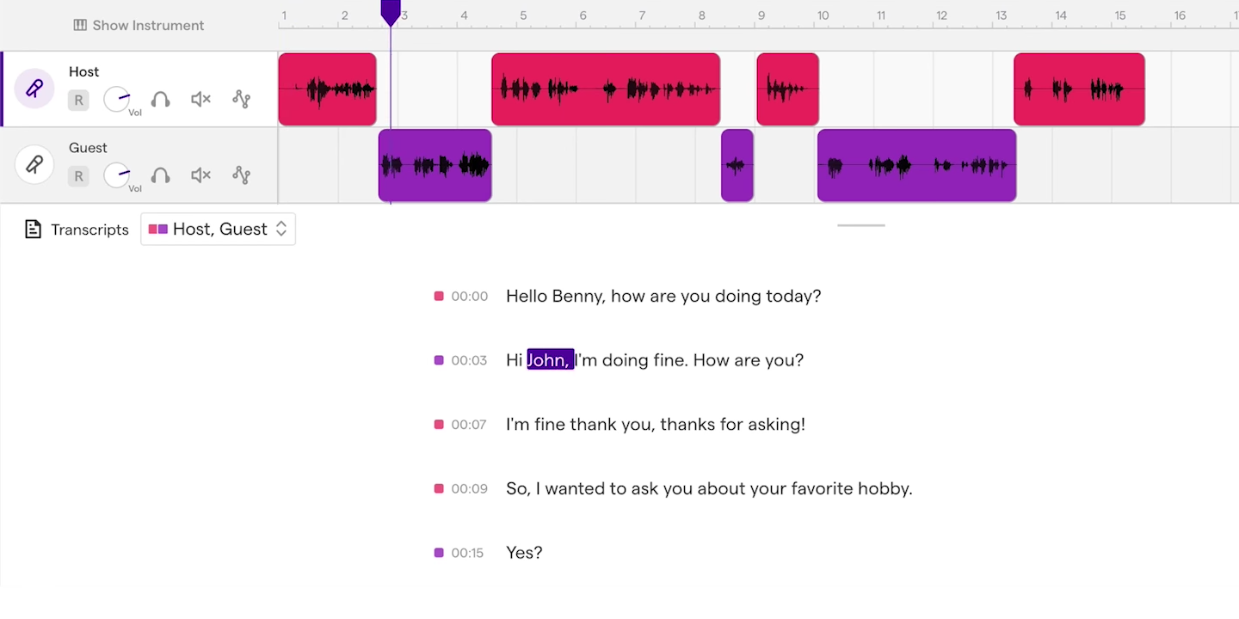Screen dimensions: 1239x619
Task: Open automation curve for Host track
Action: coord(241,100)
